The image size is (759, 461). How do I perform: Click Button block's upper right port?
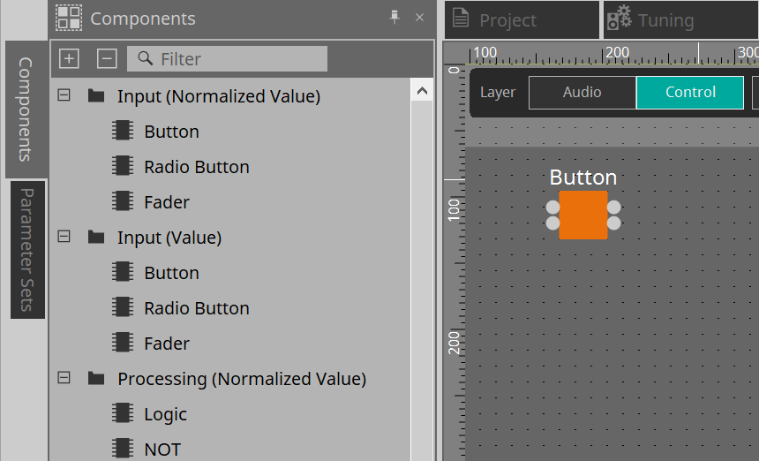click(613, 208)
